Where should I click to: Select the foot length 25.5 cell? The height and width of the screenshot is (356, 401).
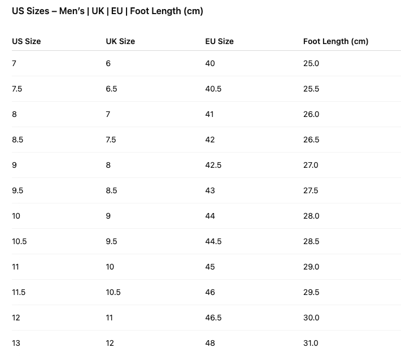311,89
